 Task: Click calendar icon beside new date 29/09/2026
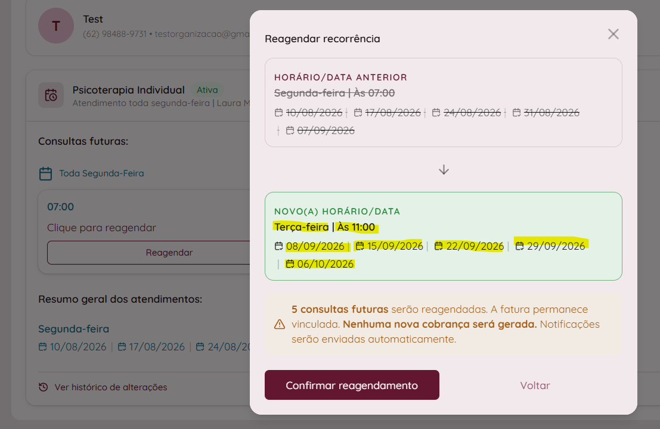pos(519,246)
